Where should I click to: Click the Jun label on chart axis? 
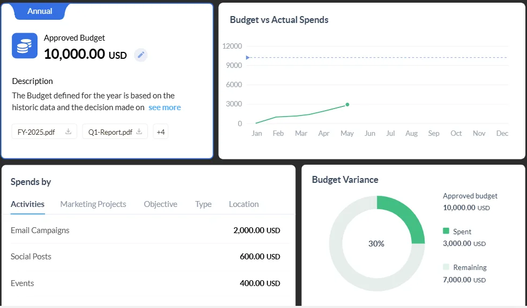point(370,133)
